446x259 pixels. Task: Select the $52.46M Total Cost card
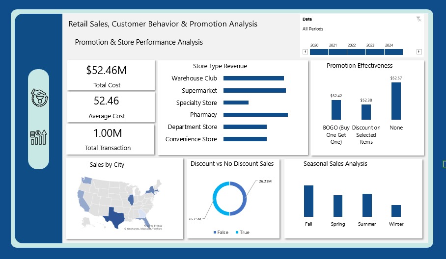111,75
